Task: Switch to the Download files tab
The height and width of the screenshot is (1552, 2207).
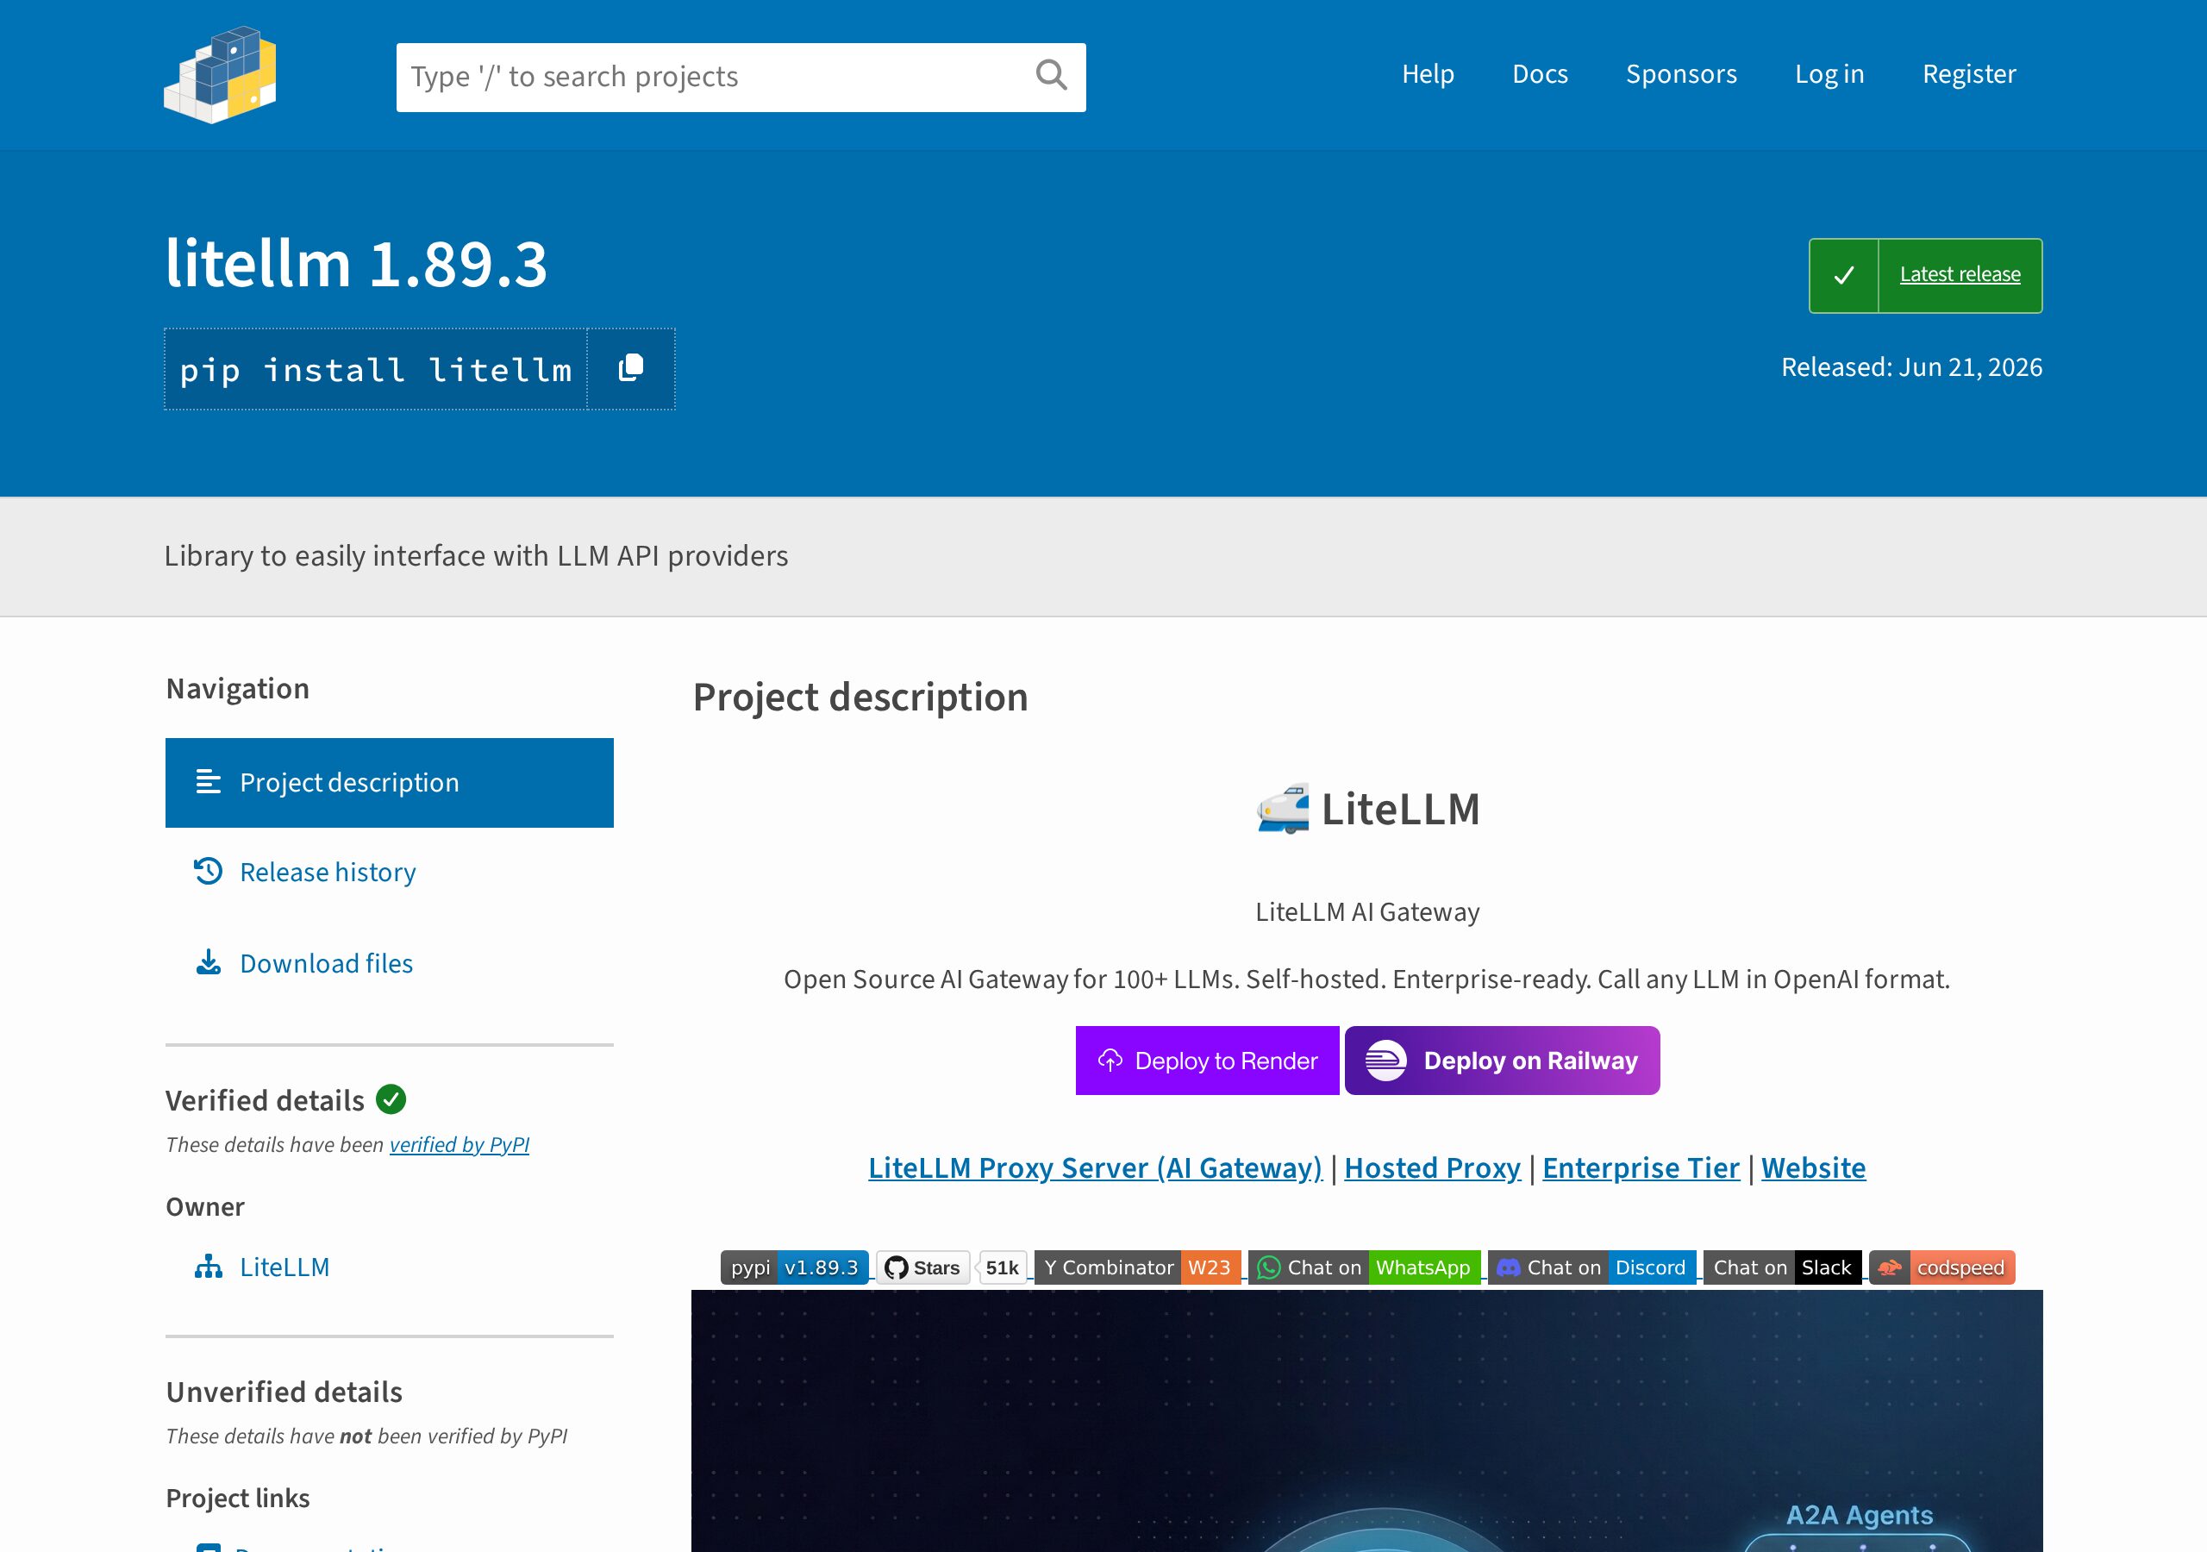Action: coord(390,963)
